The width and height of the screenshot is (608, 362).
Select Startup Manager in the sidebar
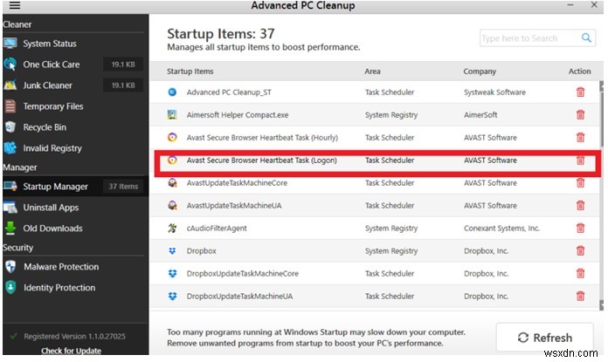[x=55, y=187]
